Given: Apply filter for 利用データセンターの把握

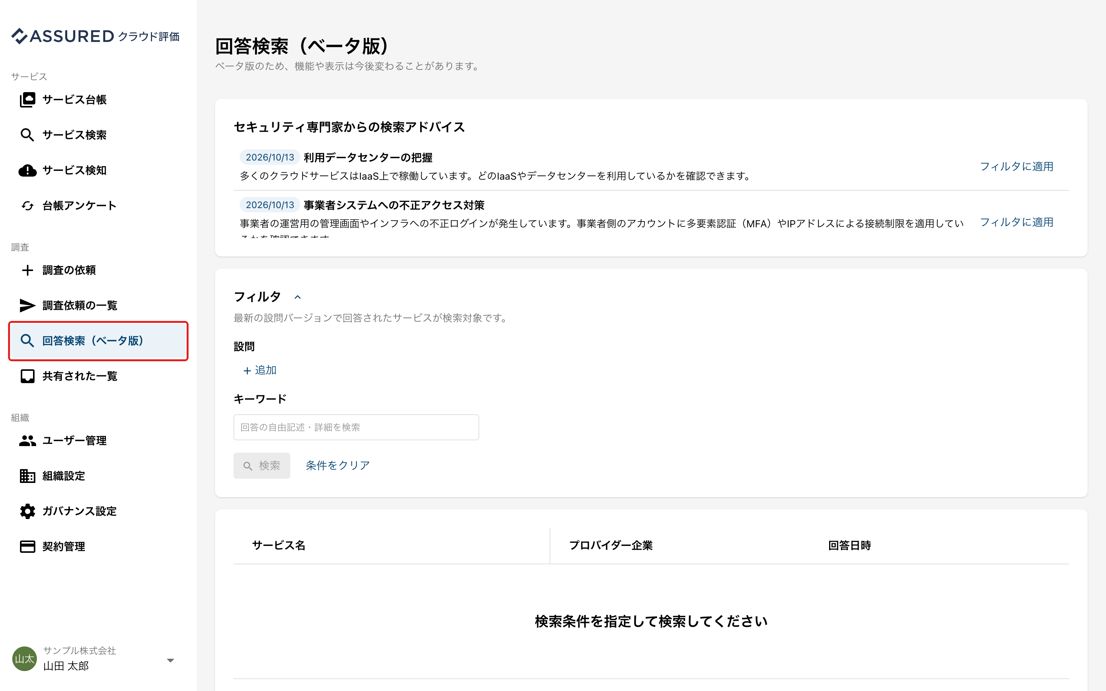Looking at the screenshot, I should [x=1017, y=166].
